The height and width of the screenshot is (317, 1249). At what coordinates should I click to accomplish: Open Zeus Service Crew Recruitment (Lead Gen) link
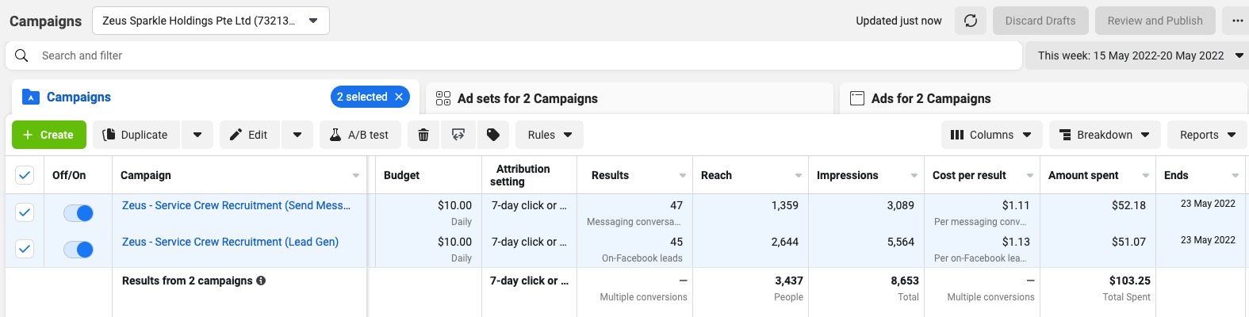[230, 242]
